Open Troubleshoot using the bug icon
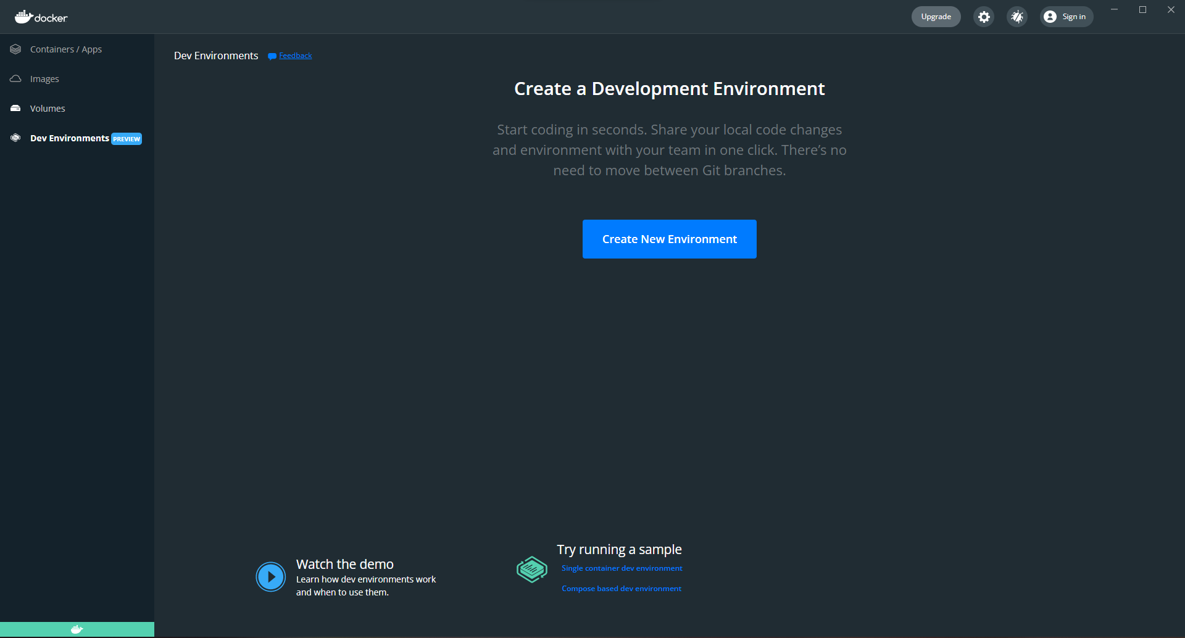The width and height of the screenshot is (1185, 638). click(1017, 17)
